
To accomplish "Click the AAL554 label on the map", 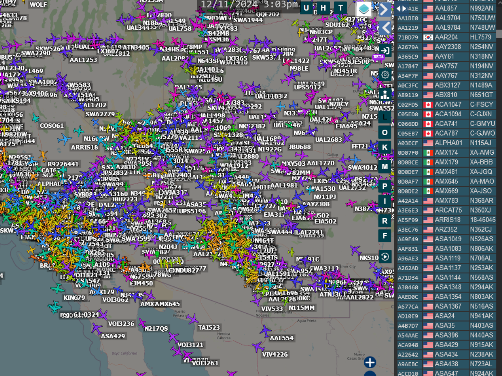I will click(x=281, y=338).
